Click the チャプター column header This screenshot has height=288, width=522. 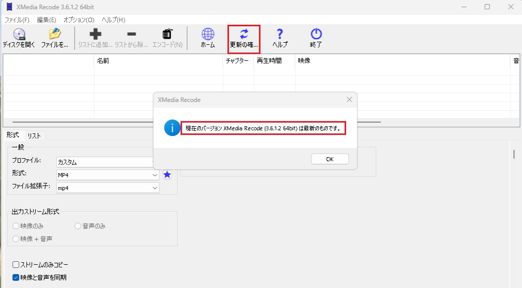[238, 60]
